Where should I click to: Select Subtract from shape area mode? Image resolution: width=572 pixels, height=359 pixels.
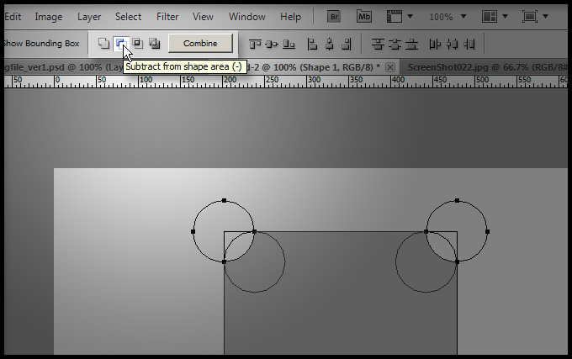120,43
